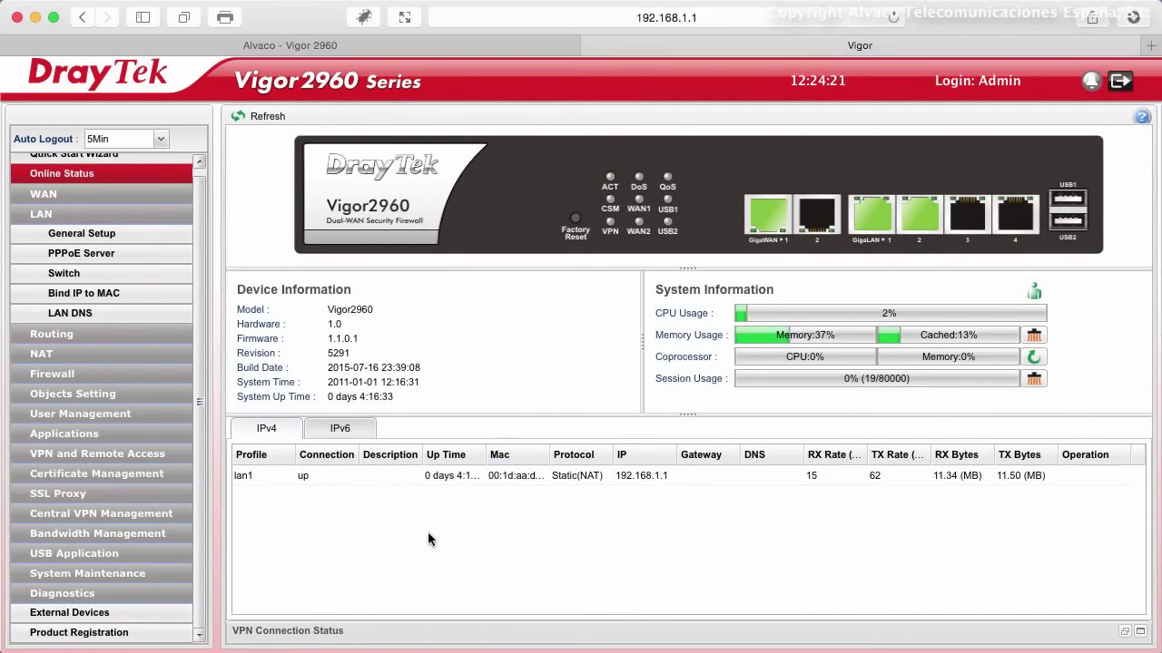
Task: Click the LAN port 2 on router image
Action: coord(920,215)
